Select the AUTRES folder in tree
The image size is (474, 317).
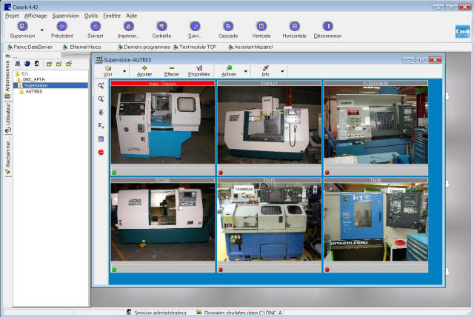[33, 91]
